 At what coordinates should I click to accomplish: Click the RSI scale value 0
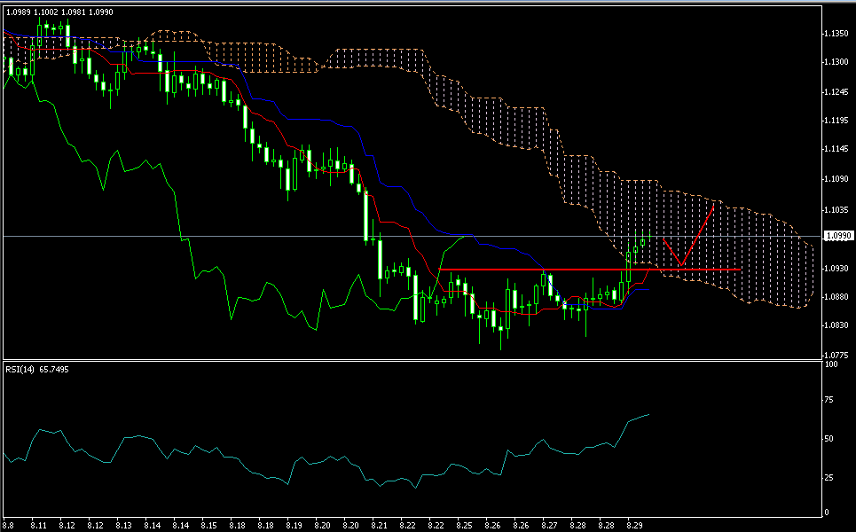pos(827,512)
